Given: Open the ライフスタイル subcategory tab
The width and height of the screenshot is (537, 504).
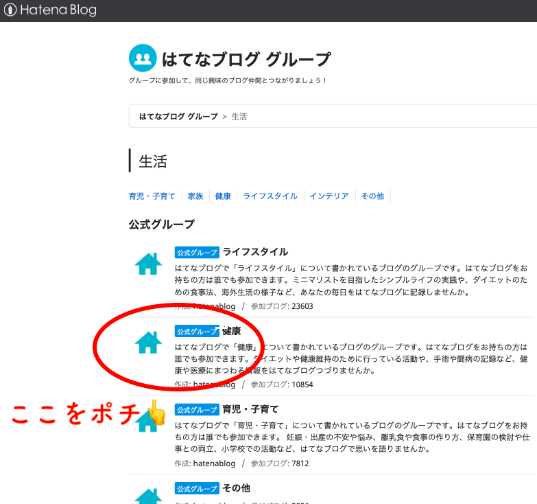Looking at the screenshot, I should [270, 196].
